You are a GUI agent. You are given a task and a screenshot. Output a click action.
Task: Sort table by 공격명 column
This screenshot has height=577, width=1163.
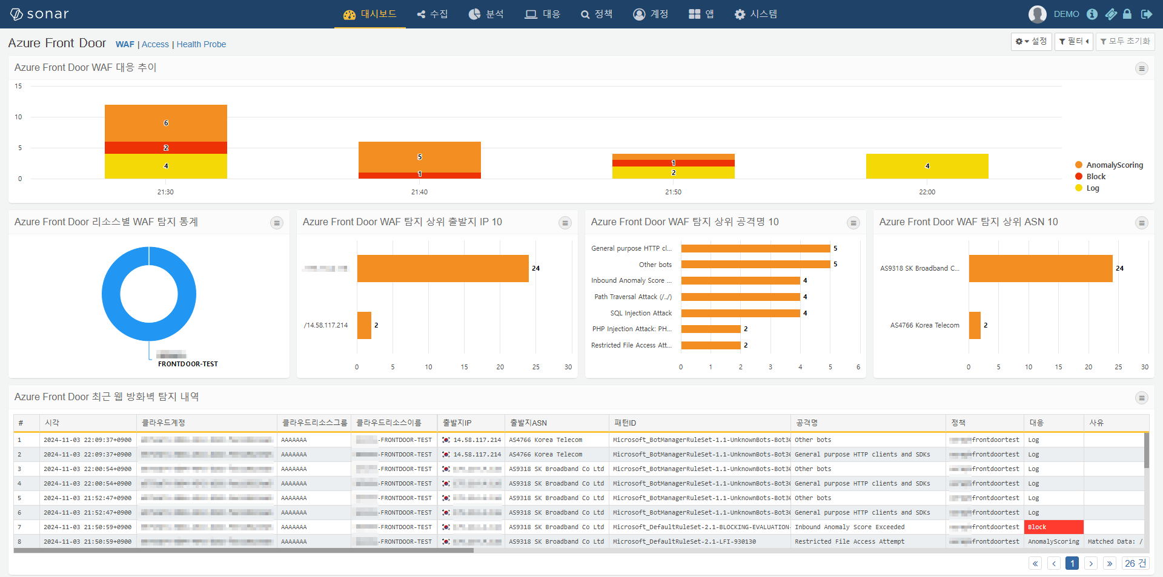(868, 423)
